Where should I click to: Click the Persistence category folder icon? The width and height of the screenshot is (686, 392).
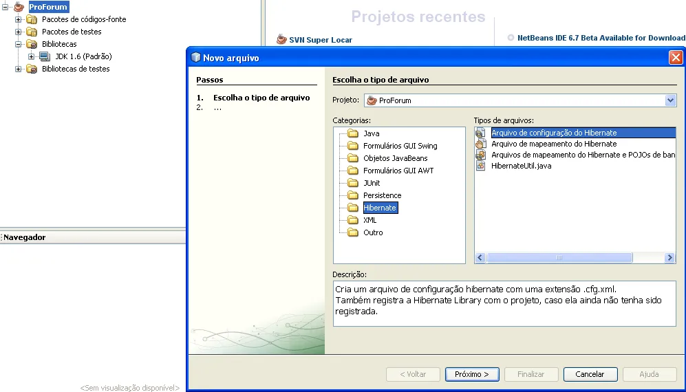click(x=353, y=195)
